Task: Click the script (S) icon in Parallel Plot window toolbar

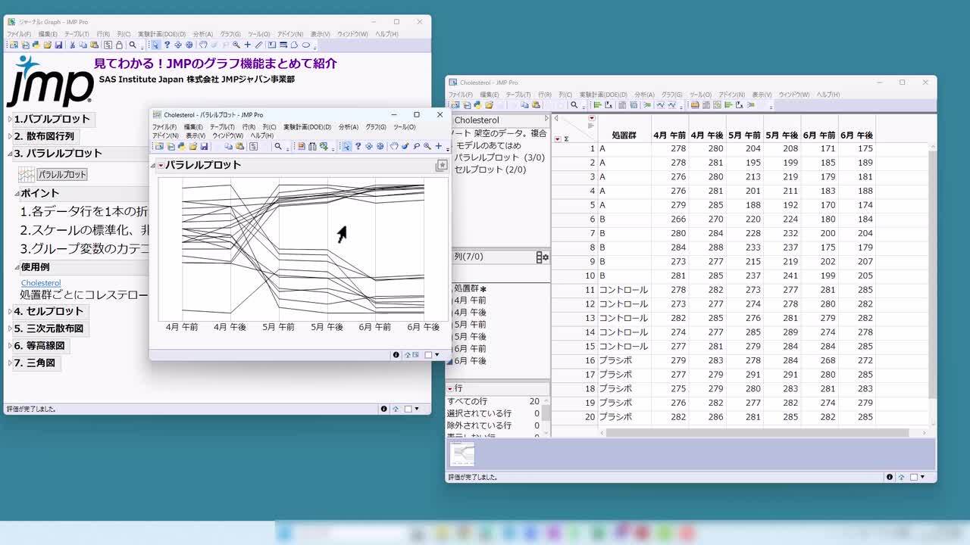Action: (253, 146)
